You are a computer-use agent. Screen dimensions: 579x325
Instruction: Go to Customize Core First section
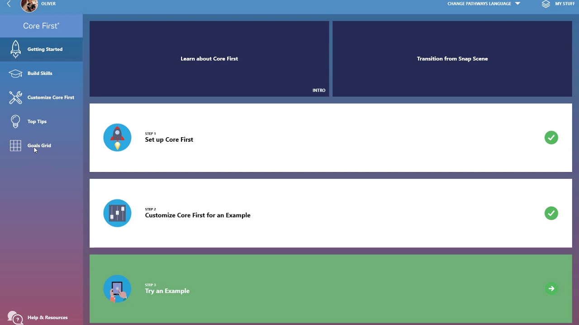41,97
